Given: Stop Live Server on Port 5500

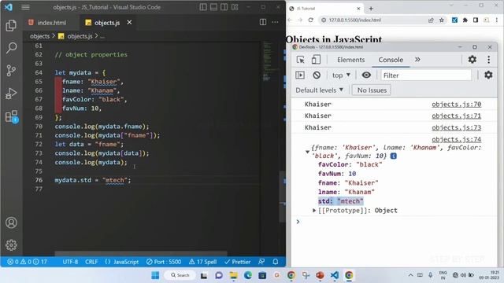Looking at the screenshot, I should (164, 262).
